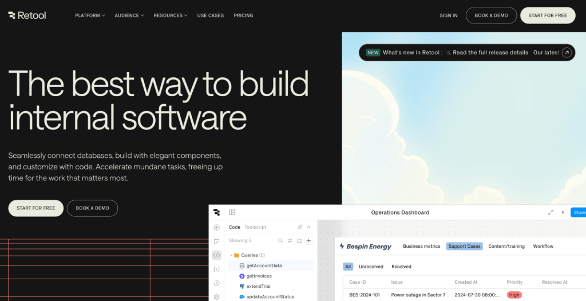The image size is (586, 301).
Task: Open the settings gear icon in sidebar
Action: (216, 297)
